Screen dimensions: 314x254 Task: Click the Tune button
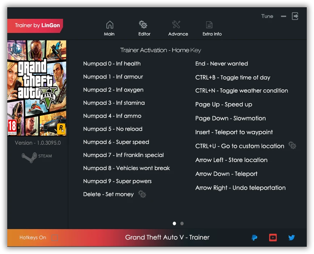pos(267,16)
